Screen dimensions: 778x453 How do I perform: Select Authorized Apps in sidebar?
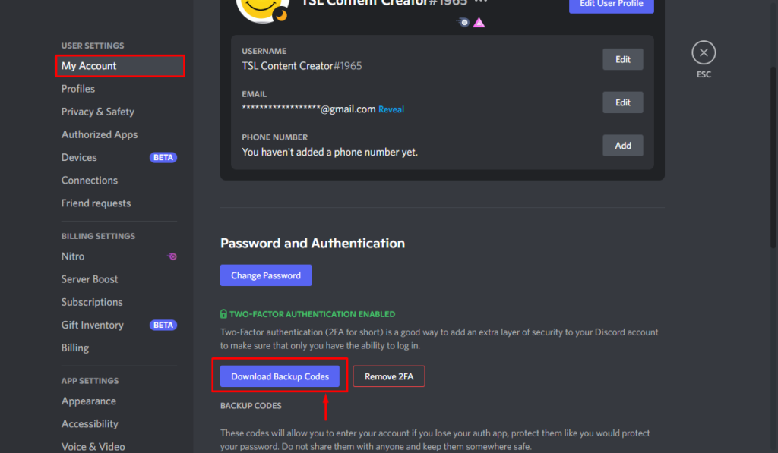100,134
